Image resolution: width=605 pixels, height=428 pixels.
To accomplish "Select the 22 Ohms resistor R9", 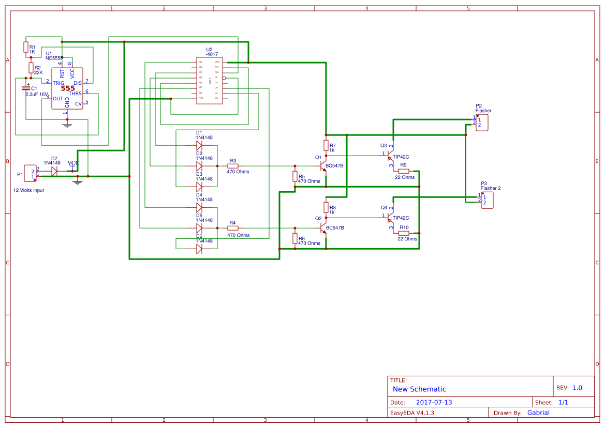I will [x=403, y=171].
